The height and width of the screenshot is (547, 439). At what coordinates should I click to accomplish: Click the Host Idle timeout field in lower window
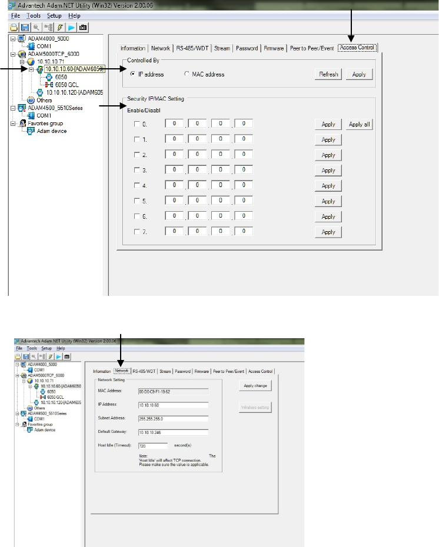(153, 446)
